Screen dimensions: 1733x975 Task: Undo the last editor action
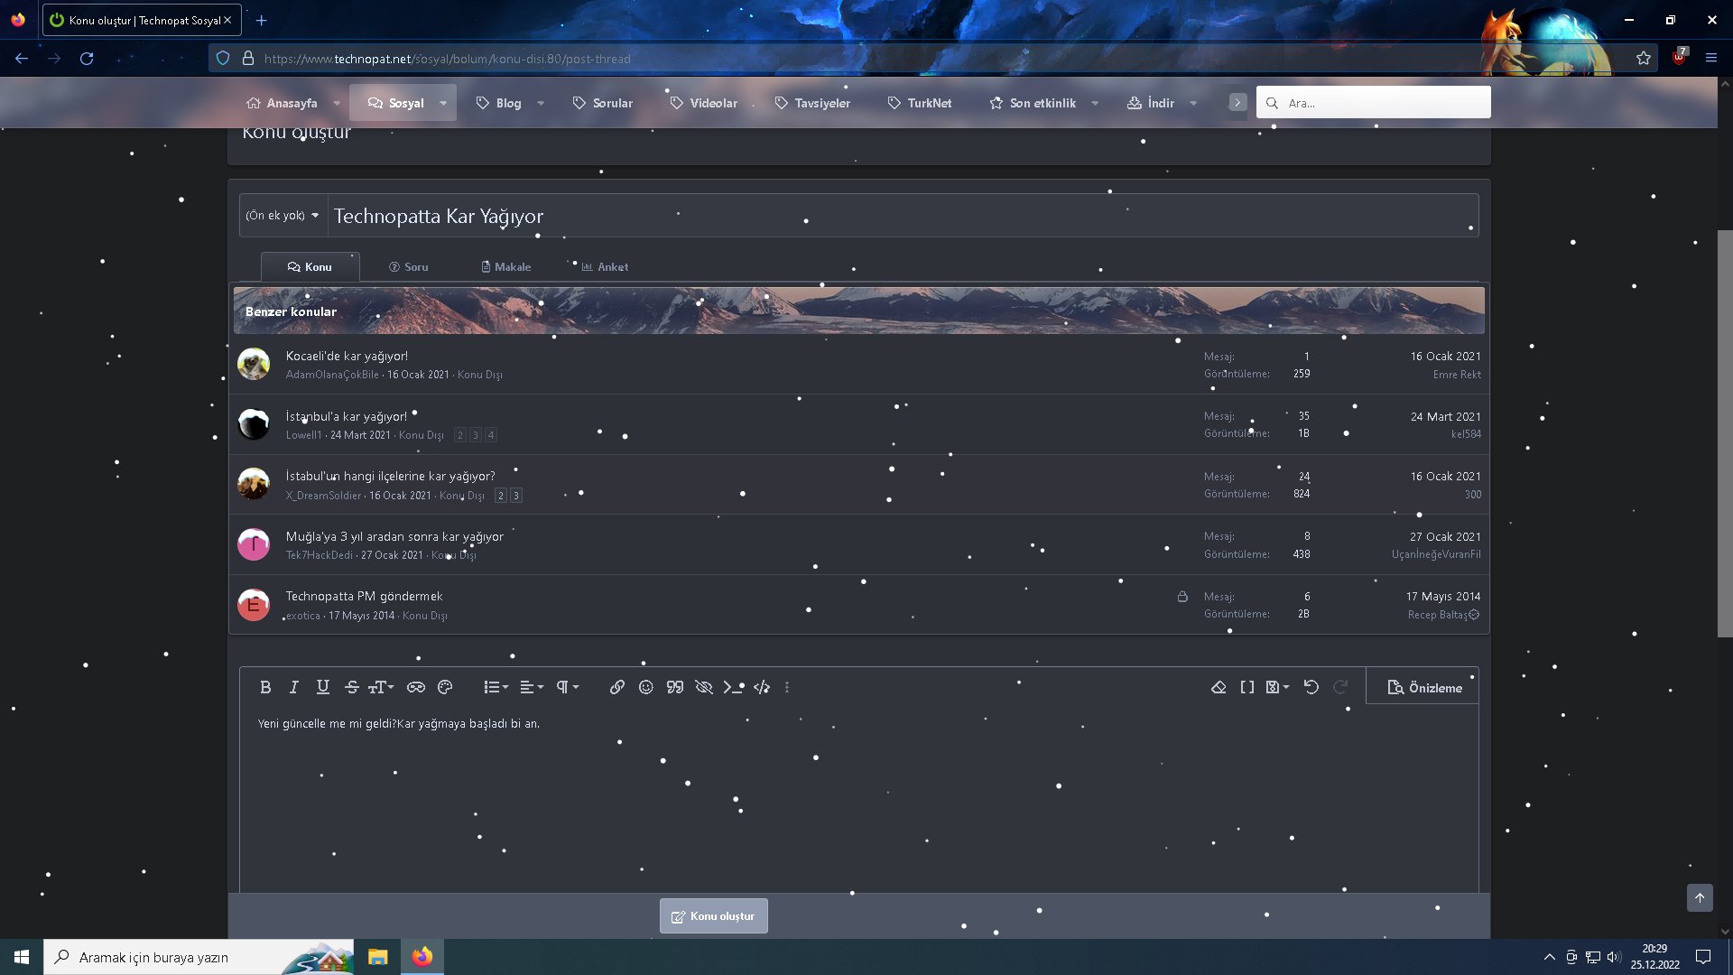(x=1311, y=687)
